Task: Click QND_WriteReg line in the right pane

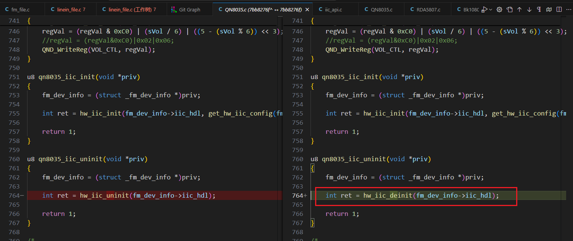Action: 382,49
